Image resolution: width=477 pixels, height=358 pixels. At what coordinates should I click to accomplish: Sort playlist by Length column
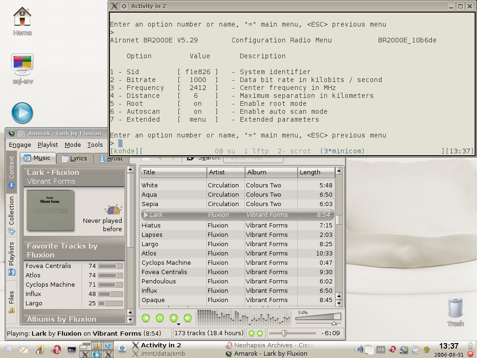click(x=316, y=172)
